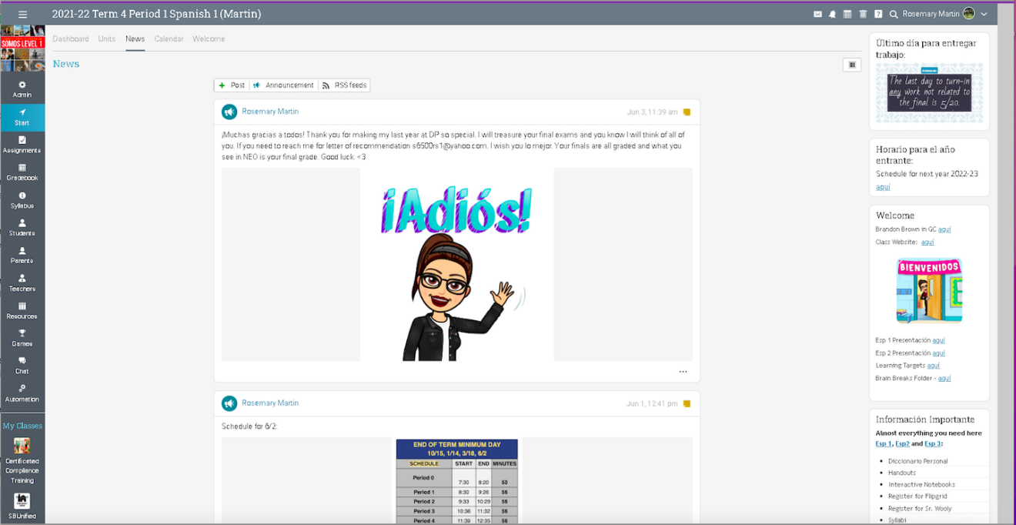The width and height of the screenshot is (1016, 525).
Task: Open Assignments in left sidebar
Action: click(x=22, y=144)
